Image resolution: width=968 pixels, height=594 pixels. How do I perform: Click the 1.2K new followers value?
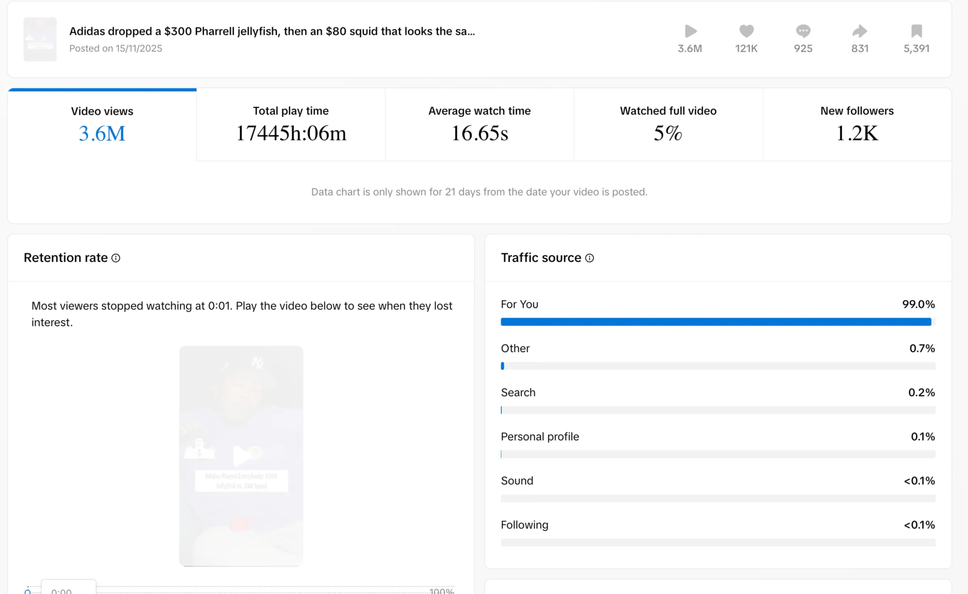coord(857,133)
